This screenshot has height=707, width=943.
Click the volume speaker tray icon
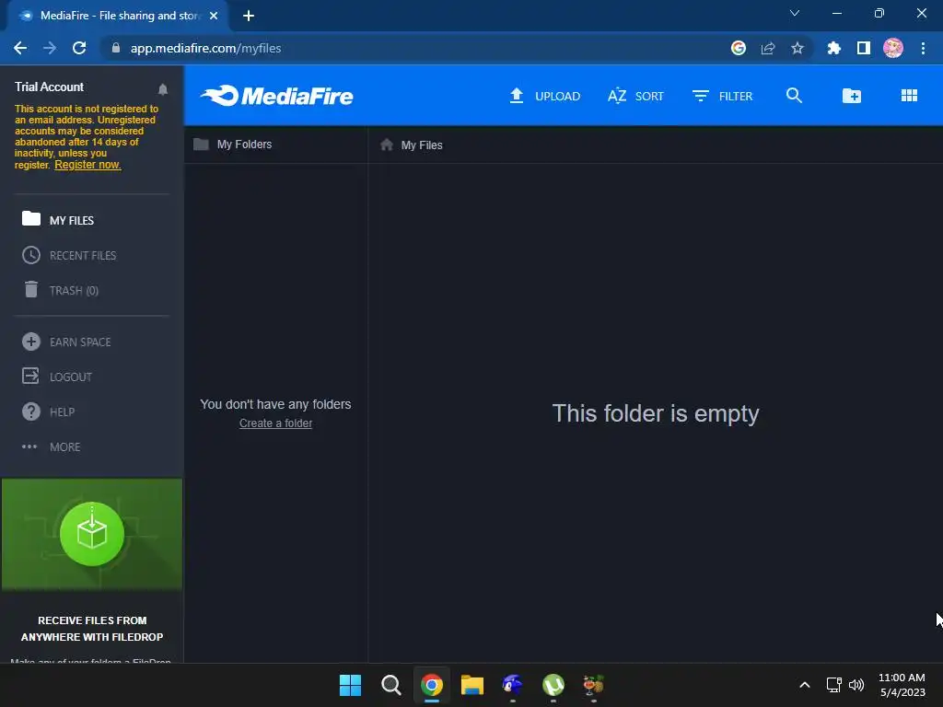point(856,685)
